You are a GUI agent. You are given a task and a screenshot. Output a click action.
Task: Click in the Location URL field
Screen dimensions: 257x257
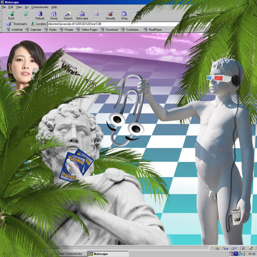coord(113,24)
